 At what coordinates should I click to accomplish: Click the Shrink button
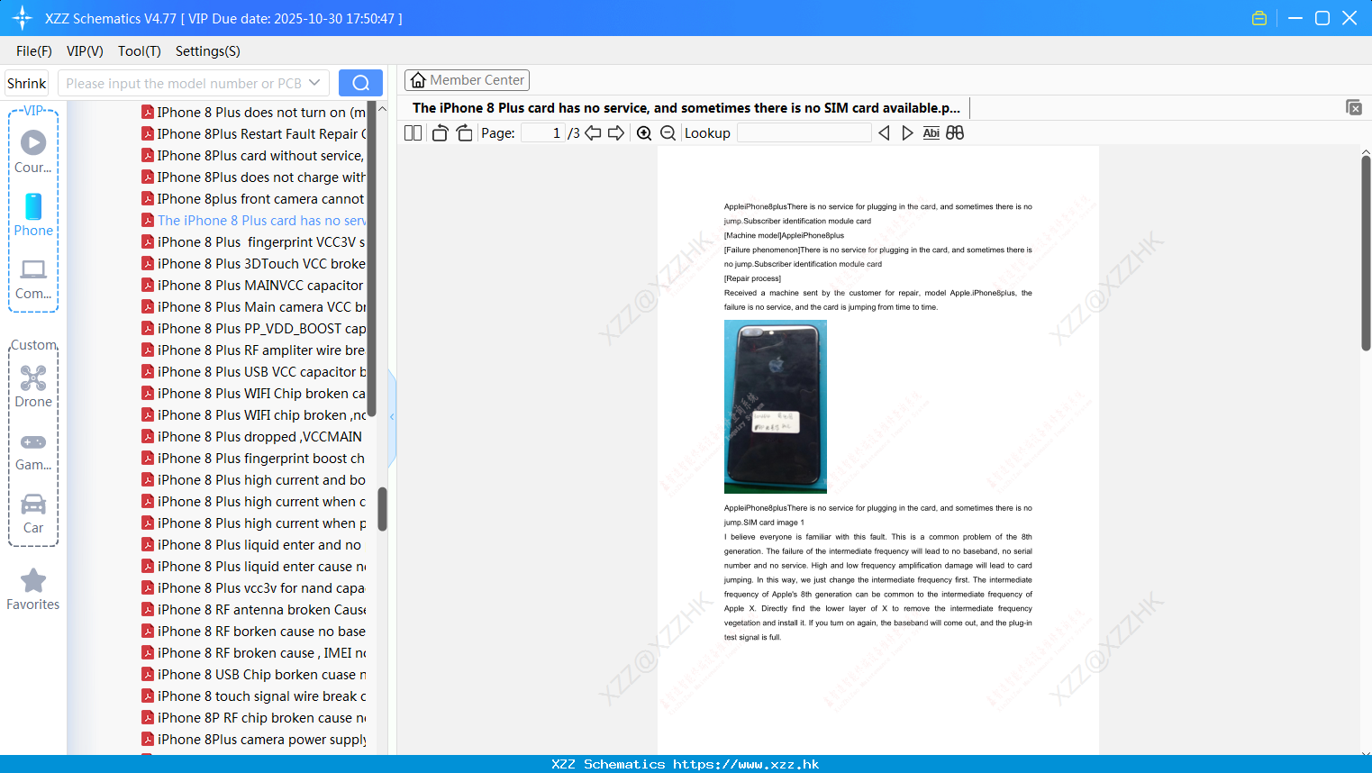point(26,83)
